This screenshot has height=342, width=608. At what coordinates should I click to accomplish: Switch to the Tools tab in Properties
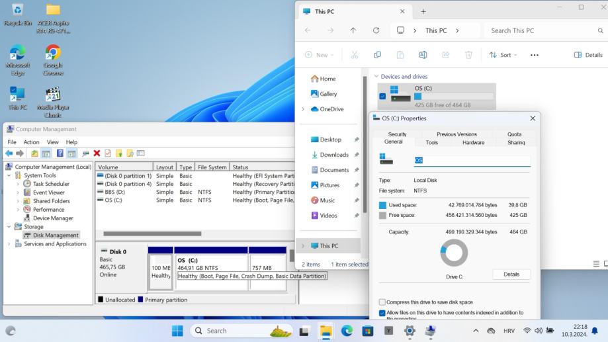click(431, 142)
